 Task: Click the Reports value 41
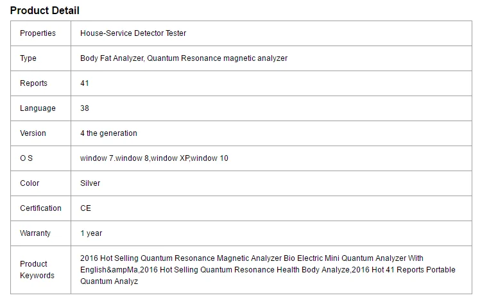(x=85, y=83)
